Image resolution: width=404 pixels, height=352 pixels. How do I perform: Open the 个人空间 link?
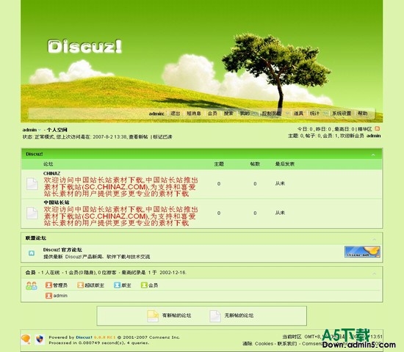[57, 130]
